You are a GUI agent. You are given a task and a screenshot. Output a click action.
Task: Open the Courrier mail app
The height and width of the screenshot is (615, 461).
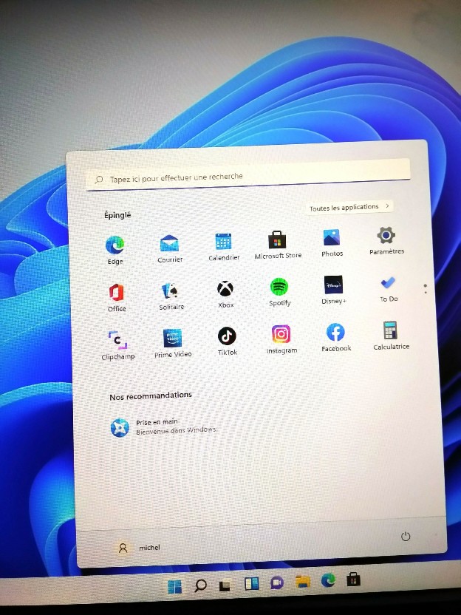[170, 248]
